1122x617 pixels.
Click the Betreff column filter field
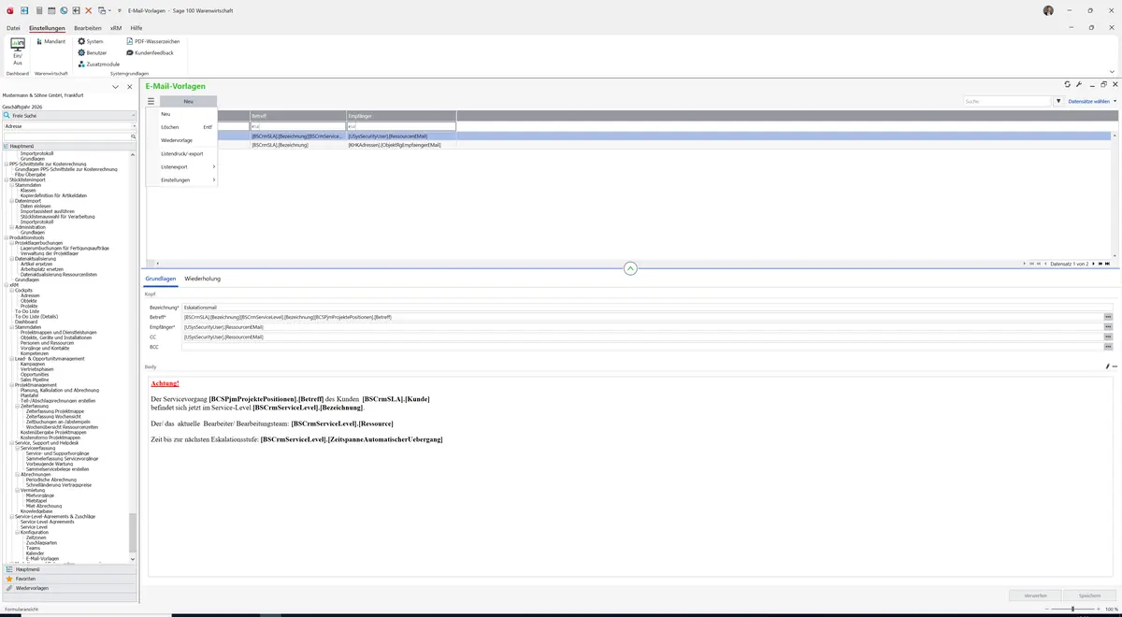tap(297, 126)
